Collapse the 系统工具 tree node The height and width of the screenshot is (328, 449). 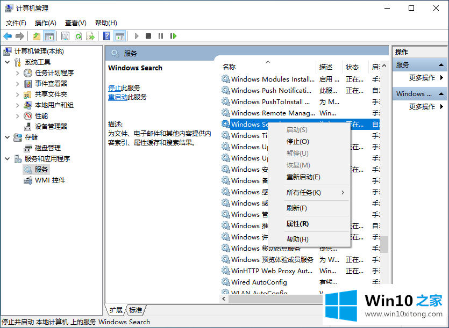click(x=8, y=62)
